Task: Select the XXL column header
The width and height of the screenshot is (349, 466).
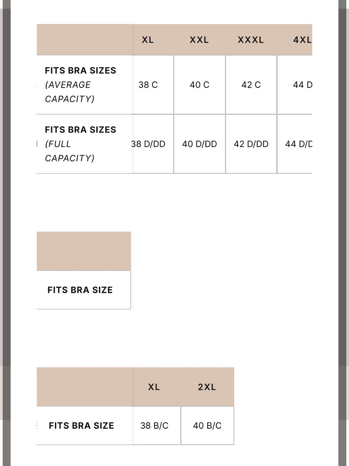Action: click(199, 40)
